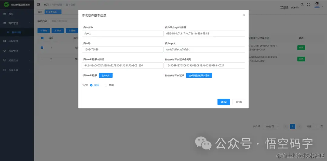Click the monitor icon for 系统监控
The image size is (327, 161).
pyautogui.click(x=5, y=61)
